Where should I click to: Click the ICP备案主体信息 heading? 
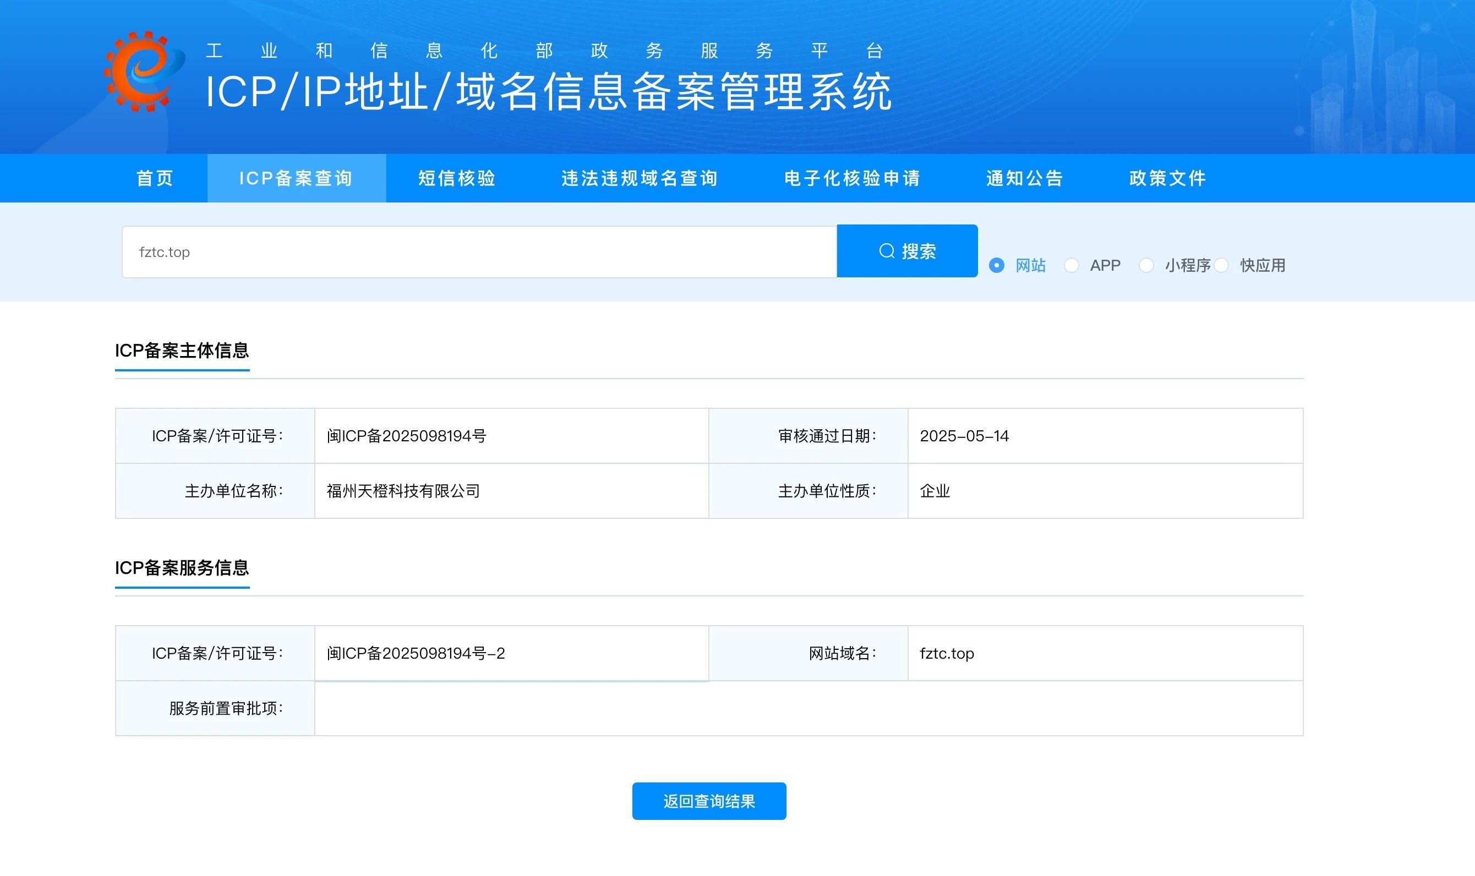coord(182,351)
